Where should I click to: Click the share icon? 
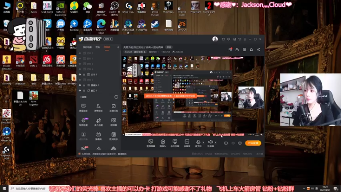258,49
